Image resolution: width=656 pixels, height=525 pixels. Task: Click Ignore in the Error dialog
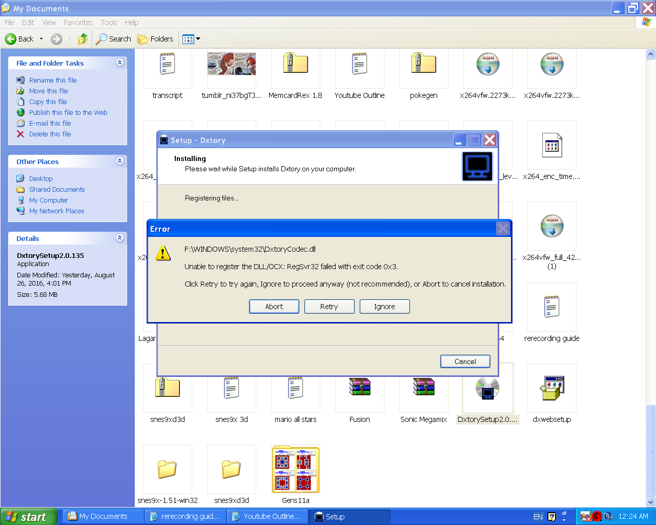point(384,307)
